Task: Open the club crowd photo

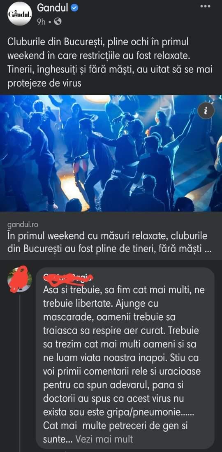Action: [111, 153]
